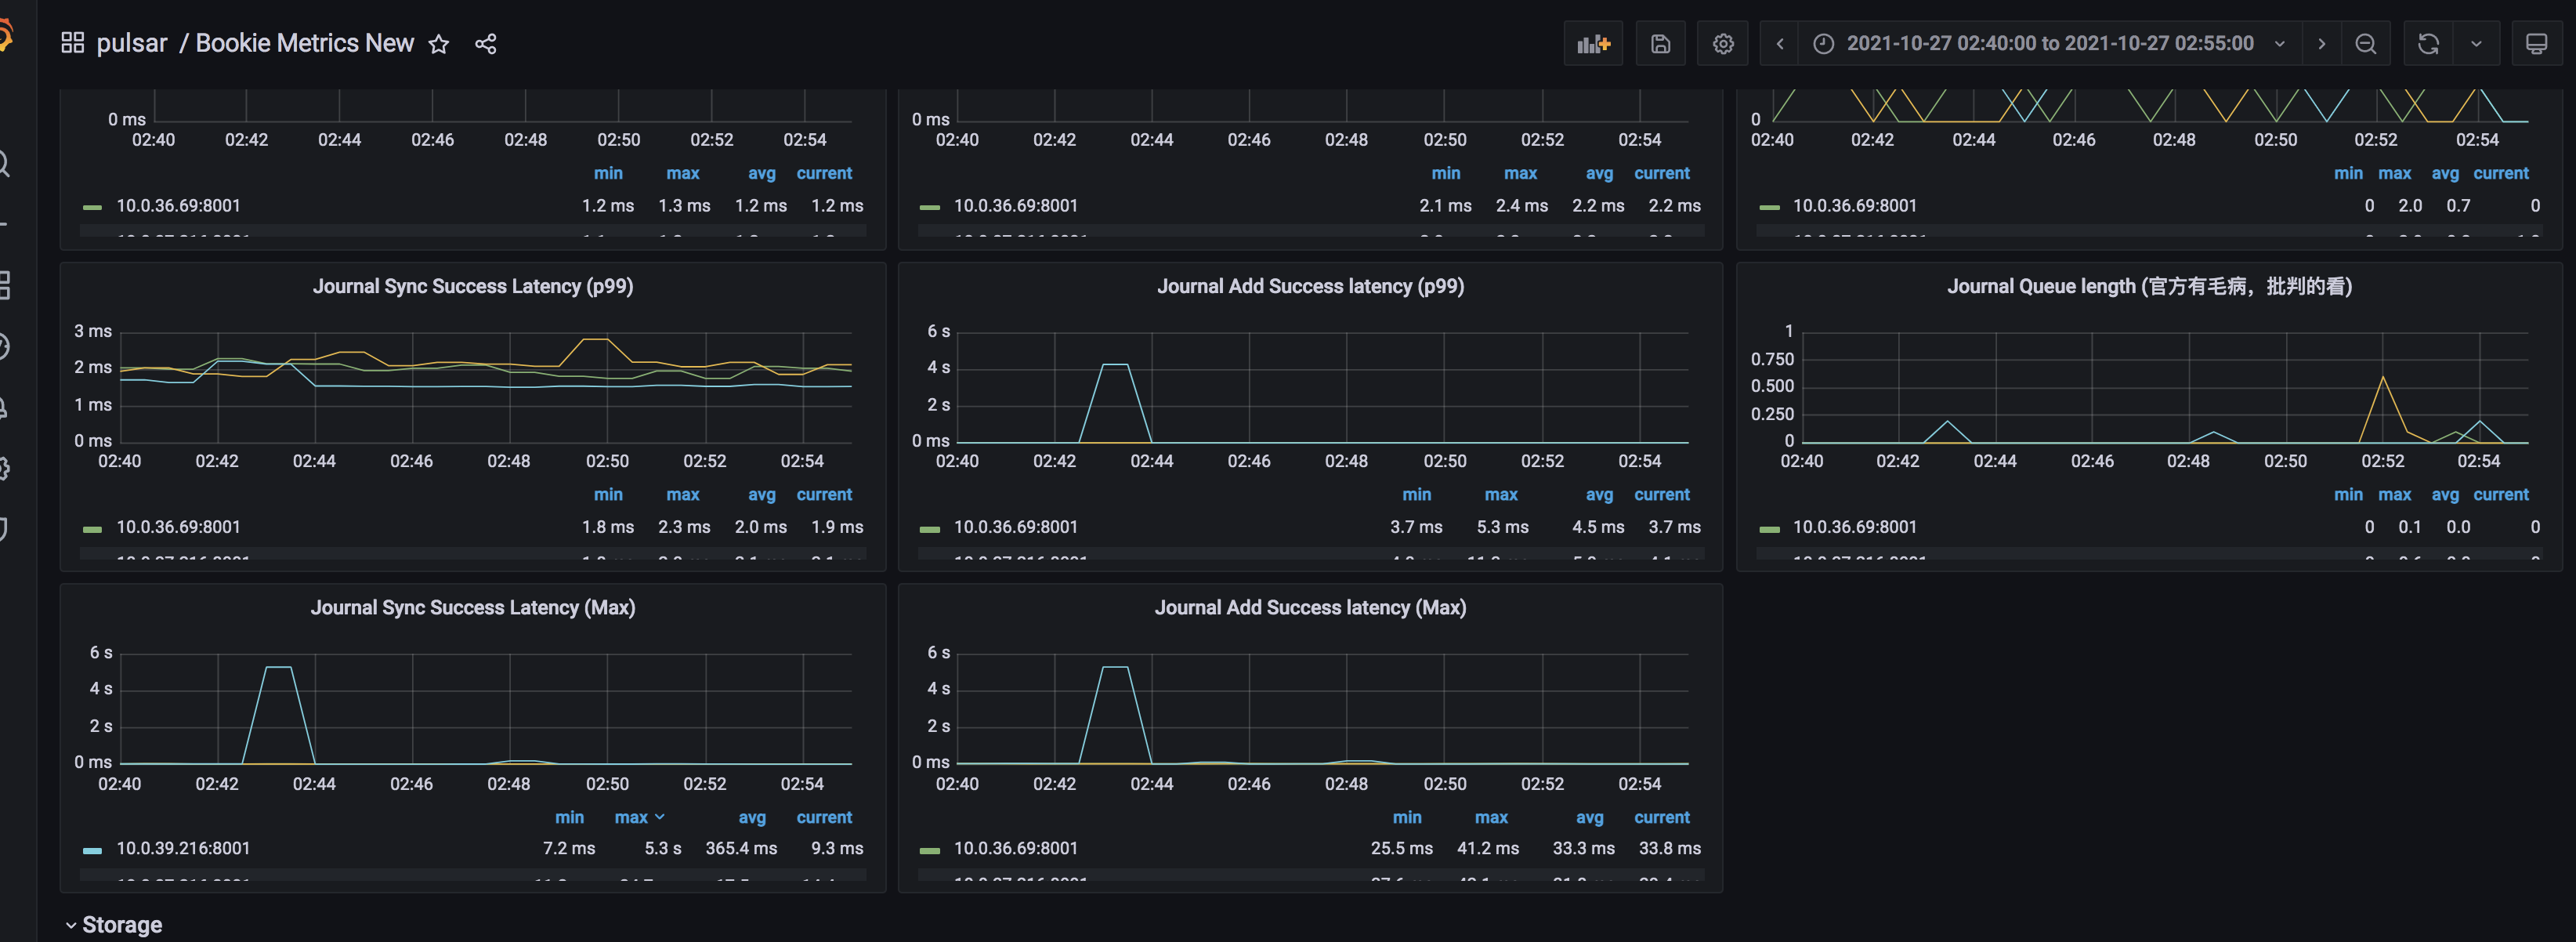The height and width of the screenshot is (942, 2576).
Task: Toggle series 10.0.39.216:8001 in Max latency legend
Action: [180, 847]
